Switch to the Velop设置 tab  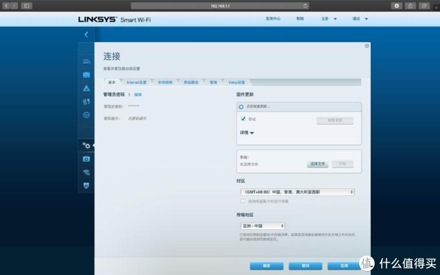(x=237, y=82)
